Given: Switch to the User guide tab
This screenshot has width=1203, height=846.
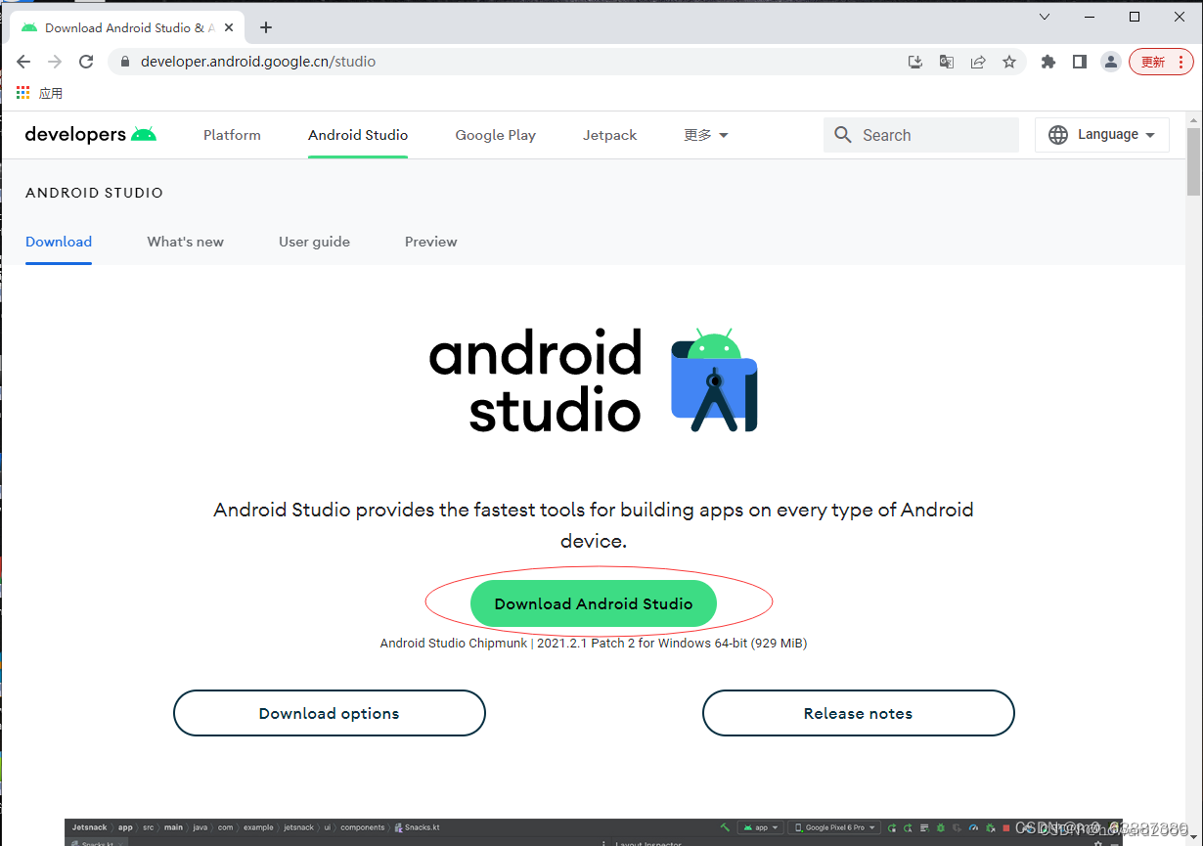Looking at the screenshot, I should tap(314, 242).
